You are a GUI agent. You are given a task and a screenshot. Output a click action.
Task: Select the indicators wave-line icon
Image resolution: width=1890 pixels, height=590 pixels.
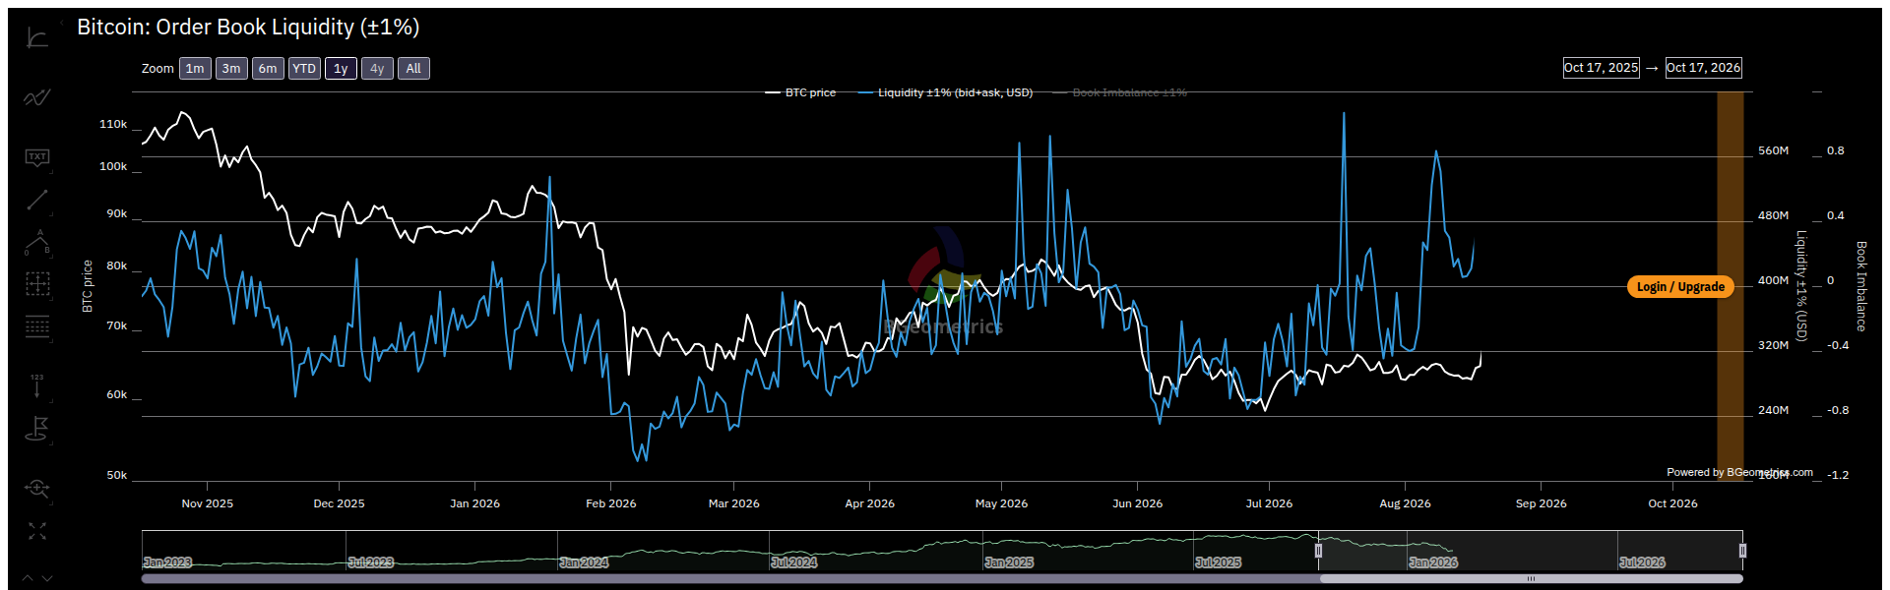36,97
